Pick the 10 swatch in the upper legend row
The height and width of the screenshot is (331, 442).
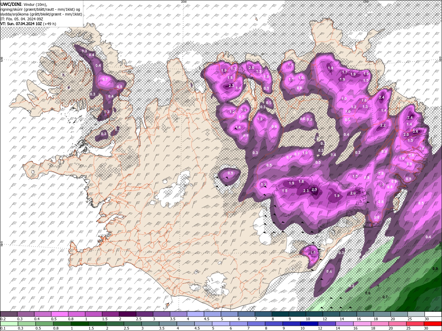coord(314,314)
